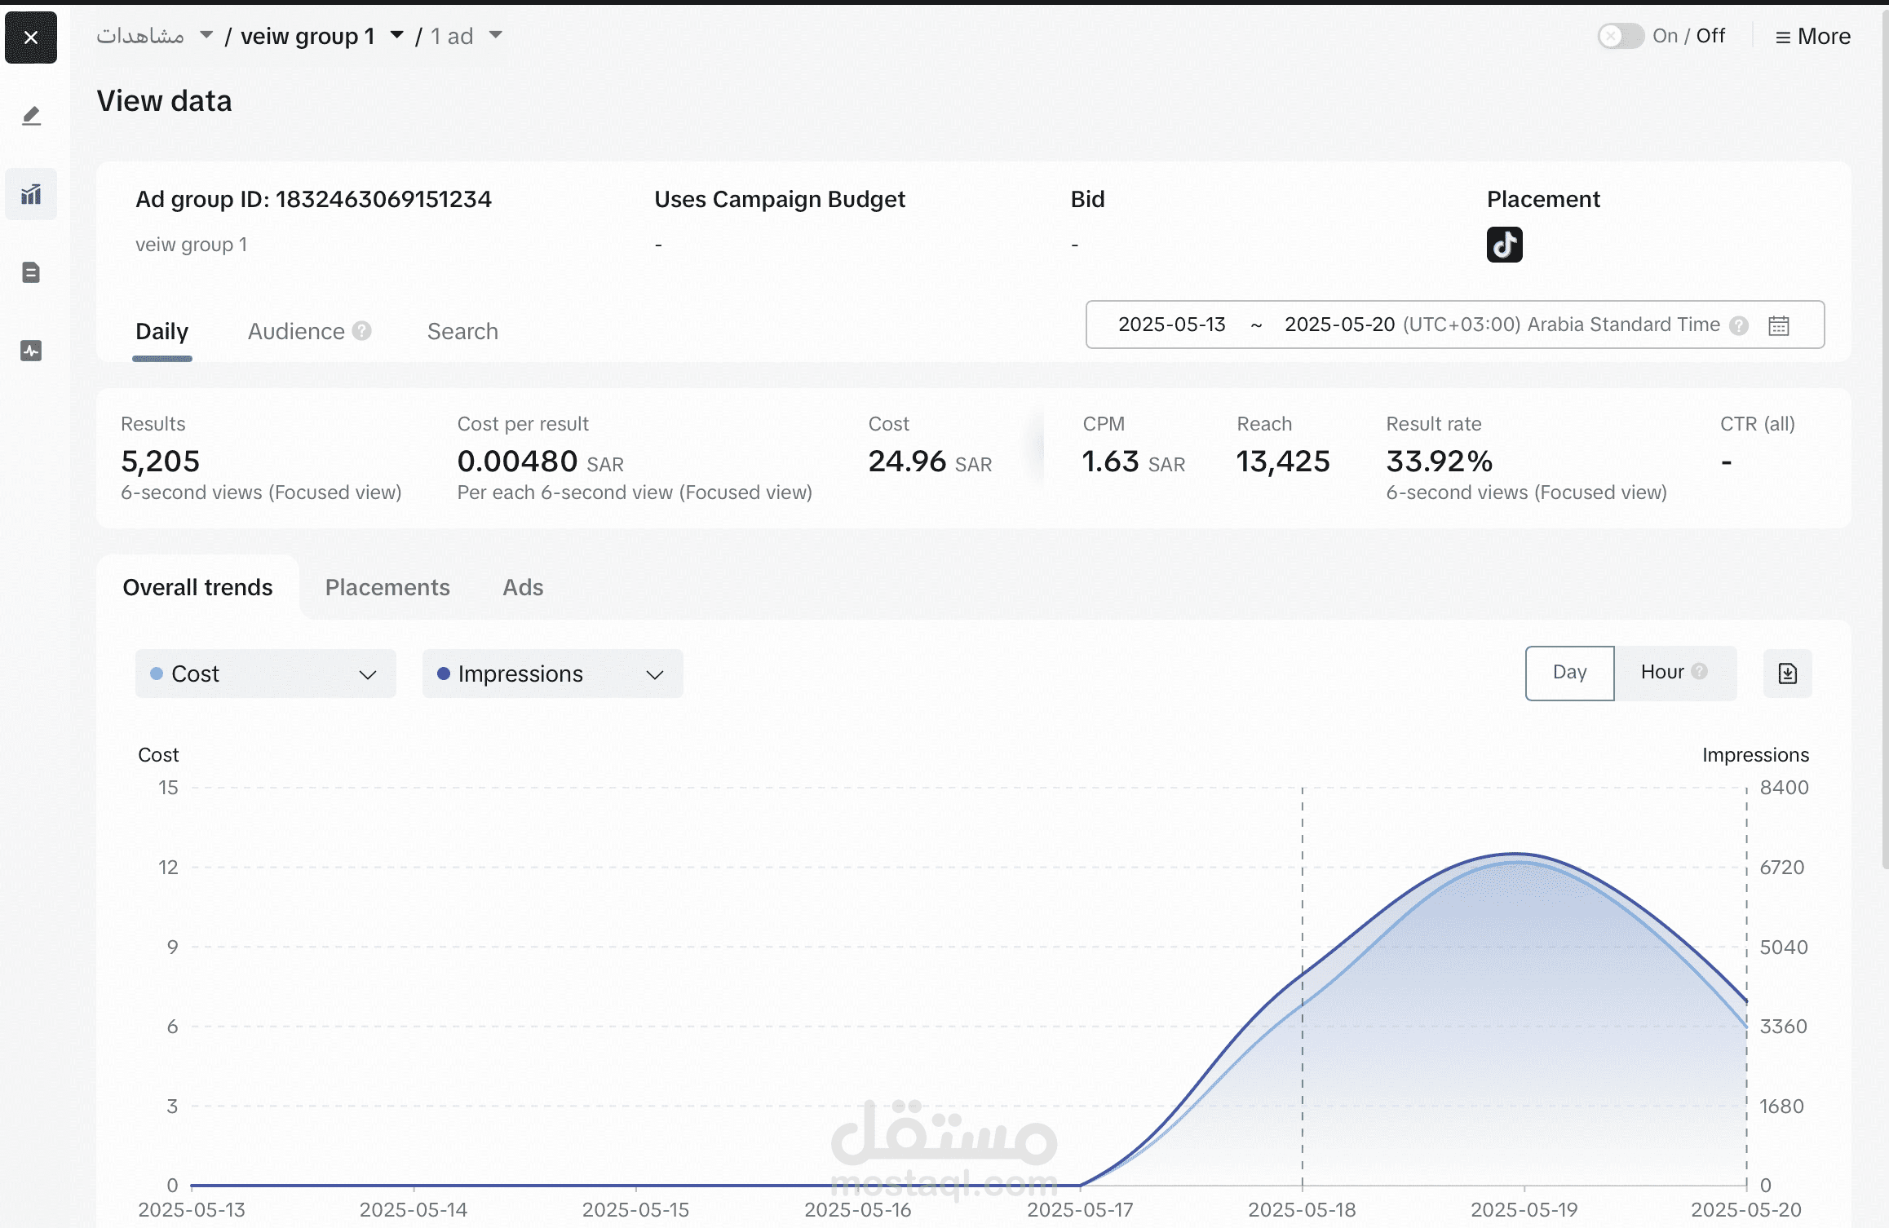Image resolution: width=1889 pixels, height=1228 pixels.
Task: Switch chart granularity to Day
Action: pos(1569,673)
